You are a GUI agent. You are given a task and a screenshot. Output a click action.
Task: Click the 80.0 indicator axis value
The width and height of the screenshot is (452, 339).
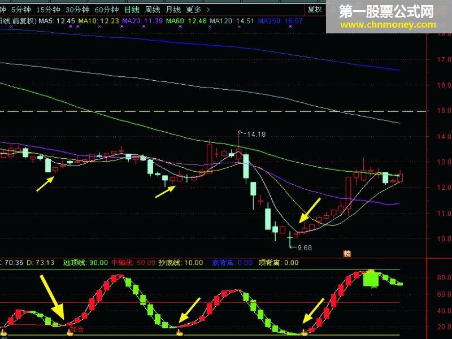click(444, 277)
